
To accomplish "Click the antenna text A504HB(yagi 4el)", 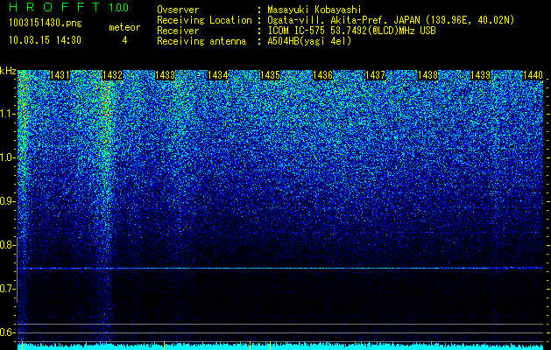I will point(309,41).
